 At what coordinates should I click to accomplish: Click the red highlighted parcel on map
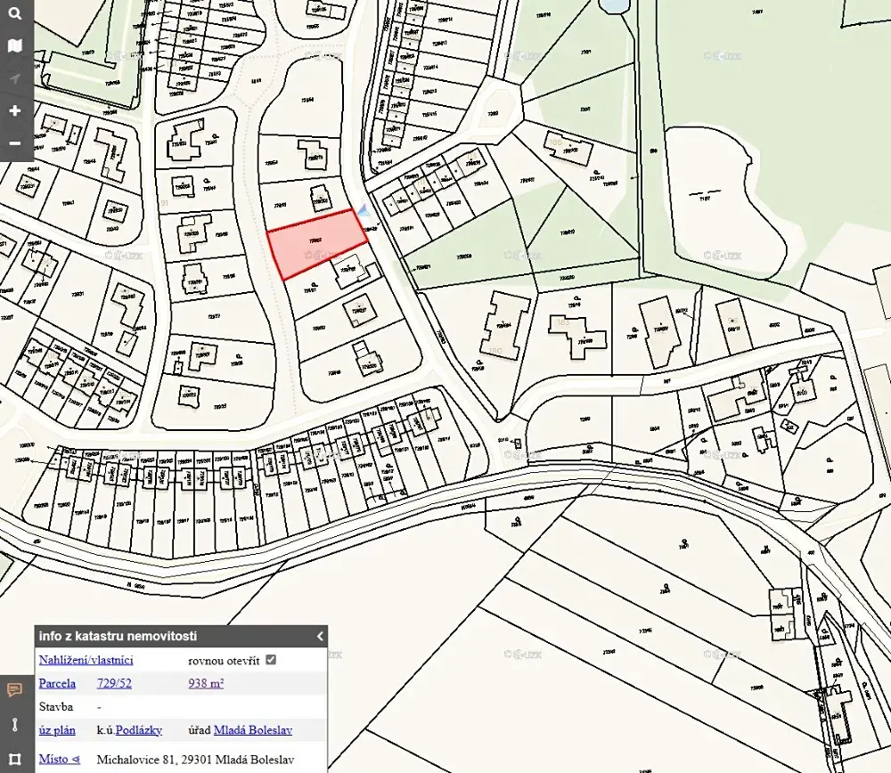pos(316,244)
